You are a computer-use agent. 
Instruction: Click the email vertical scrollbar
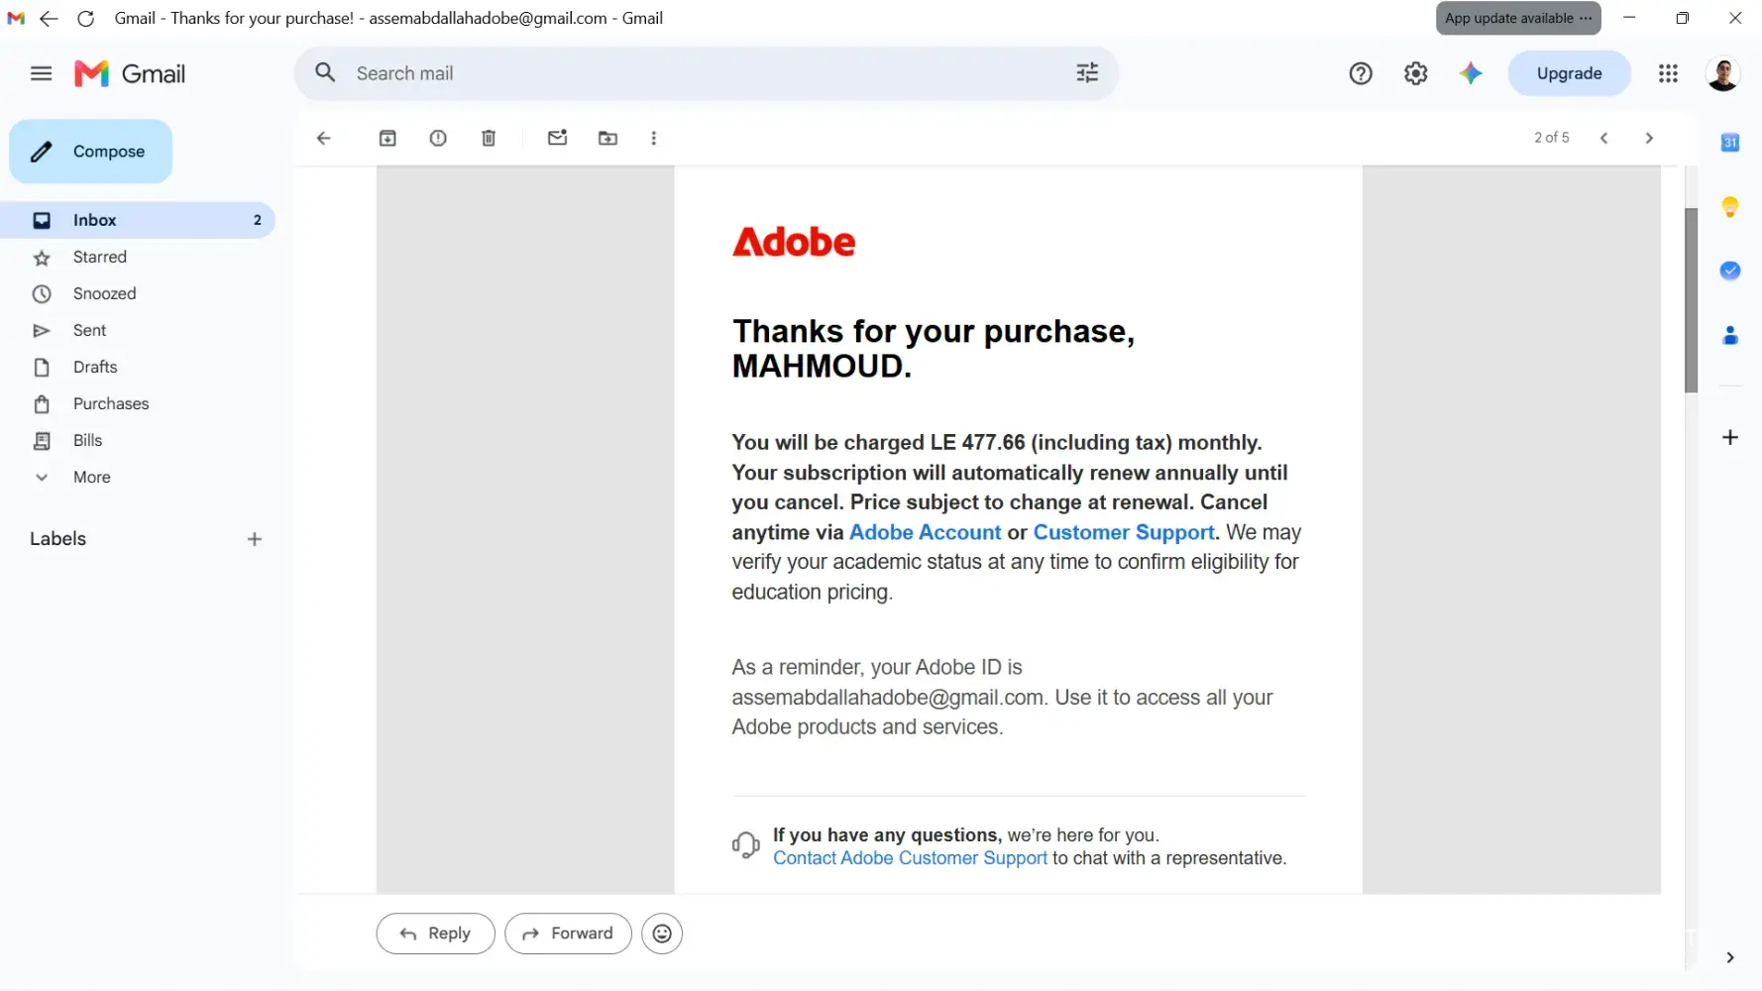[1691, 300]
